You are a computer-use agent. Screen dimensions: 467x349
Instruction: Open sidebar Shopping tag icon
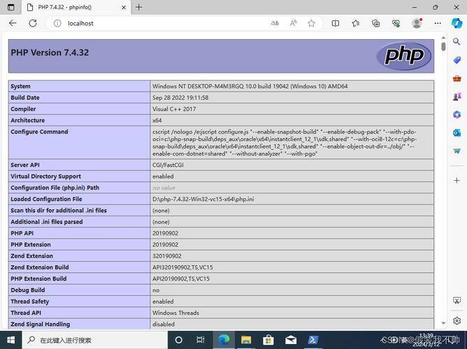coord(457,60)
